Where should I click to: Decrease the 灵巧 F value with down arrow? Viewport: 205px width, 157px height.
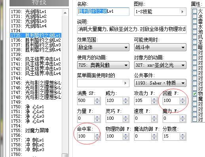(126, 121)
